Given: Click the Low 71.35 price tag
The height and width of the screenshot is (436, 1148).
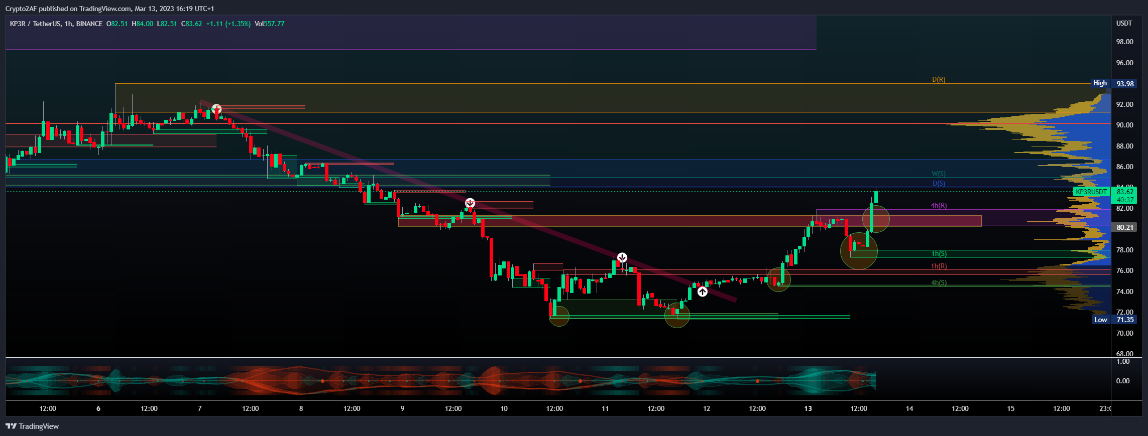Looking at the screenshot, I should tap(1114, 320).
